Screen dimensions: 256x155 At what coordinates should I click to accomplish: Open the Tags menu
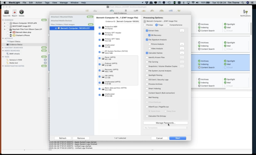pyautogui.click(x=47, y=3)
